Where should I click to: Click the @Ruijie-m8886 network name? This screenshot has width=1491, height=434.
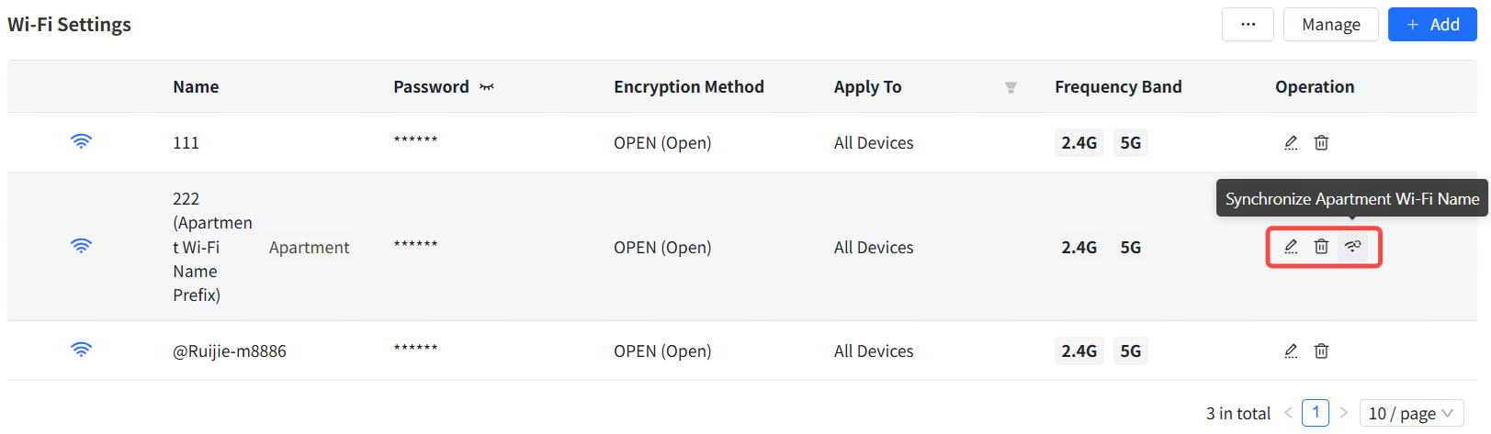click(230, 351)
